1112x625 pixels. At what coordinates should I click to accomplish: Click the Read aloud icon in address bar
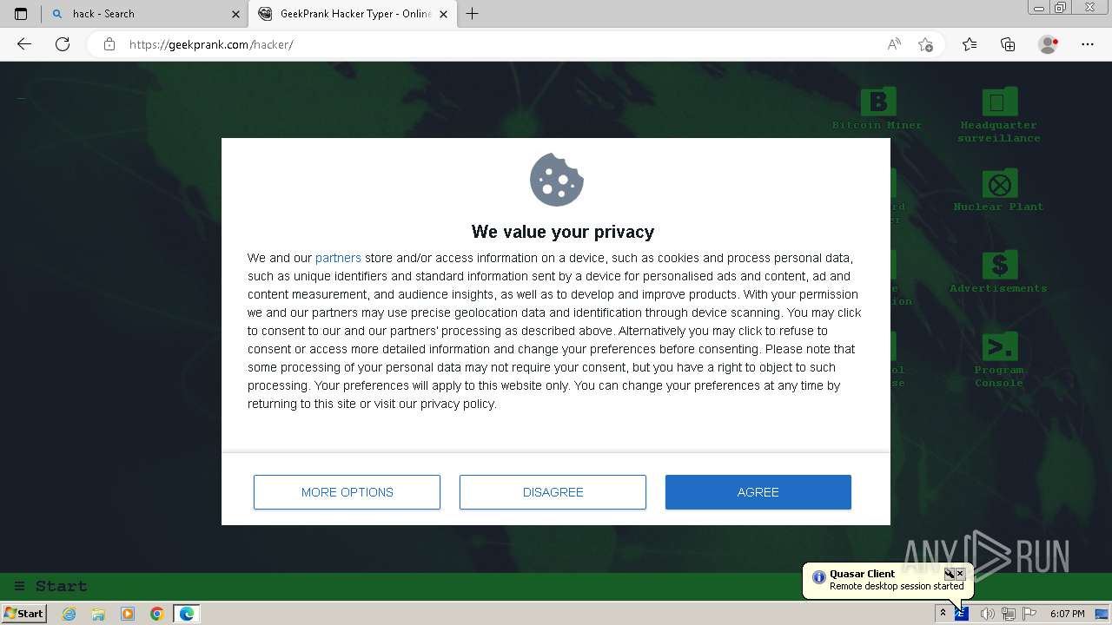(x=894, y=44)
